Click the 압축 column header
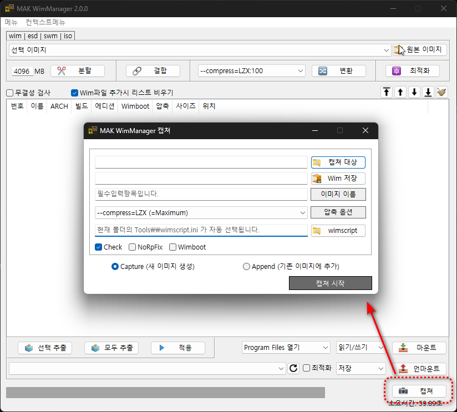457x412 pixels. pyautogui.click(x=163, y=106)
